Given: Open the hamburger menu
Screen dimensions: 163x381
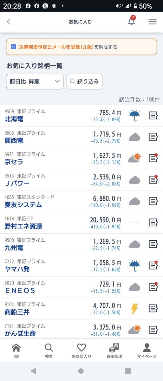Looking at the screenshot, I should pos(153,22).
